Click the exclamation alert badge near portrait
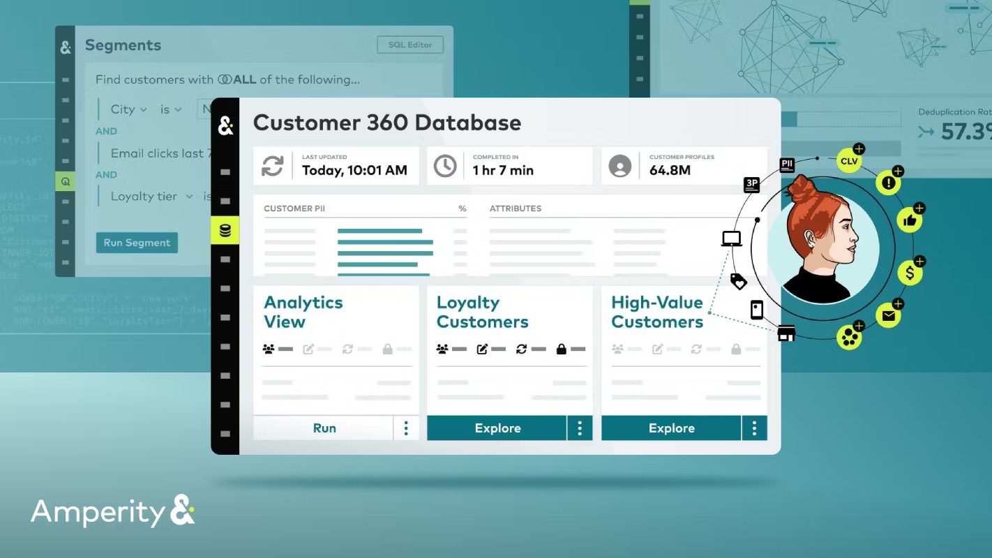 (889, 183)
